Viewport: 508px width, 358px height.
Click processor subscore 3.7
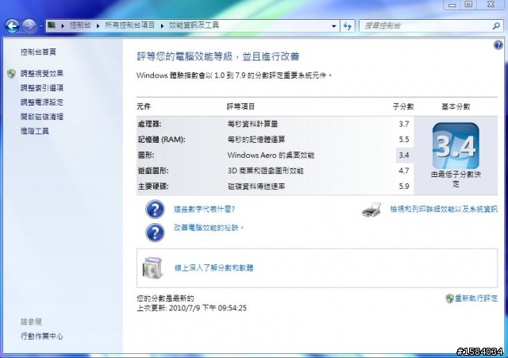click(x=404, y=124)
